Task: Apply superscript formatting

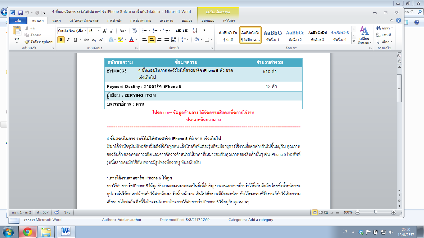Action: (x=101, y=40)
